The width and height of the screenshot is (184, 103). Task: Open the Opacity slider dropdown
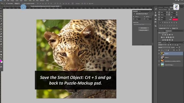point(179,47)
